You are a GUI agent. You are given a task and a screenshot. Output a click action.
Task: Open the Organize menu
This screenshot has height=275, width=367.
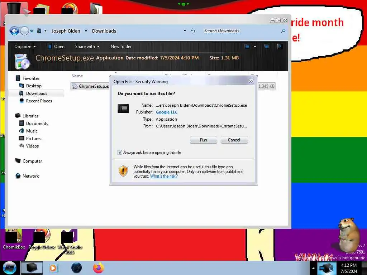tap(25, 47)
